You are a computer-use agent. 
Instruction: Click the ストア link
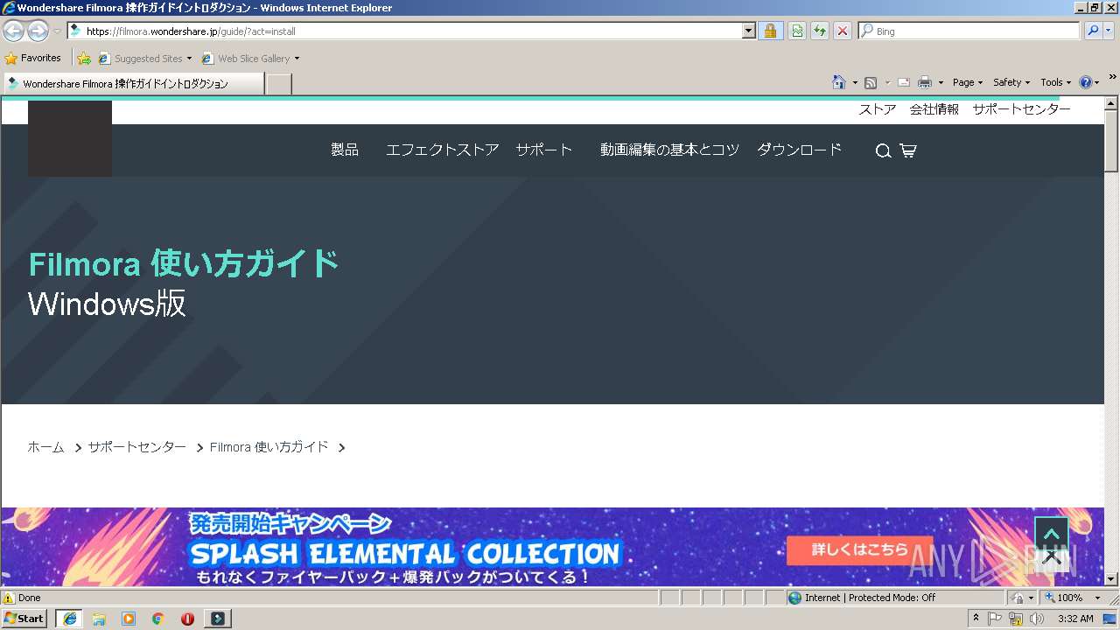(878, 109)
